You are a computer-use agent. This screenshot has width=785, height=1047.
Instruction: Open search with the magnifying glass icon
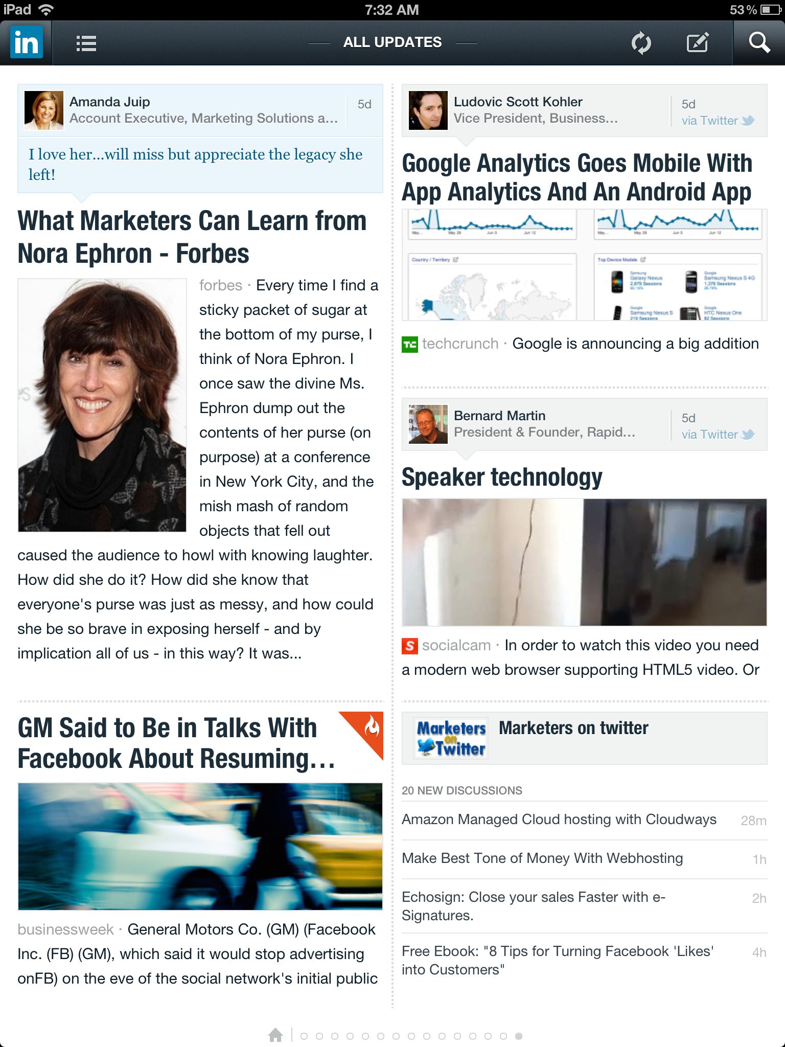click(759, 42)
